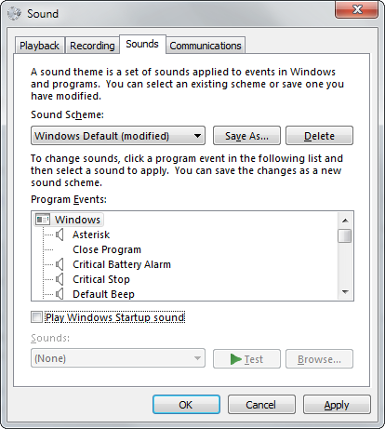The image size is (385, 429).
Task: Open the Communications tab
Action: tap(206, 46)
